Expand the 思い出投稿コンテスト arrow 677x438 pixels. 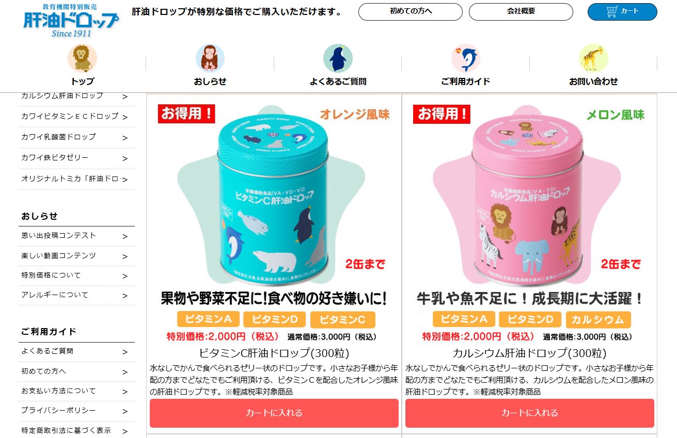click(125, 236)
